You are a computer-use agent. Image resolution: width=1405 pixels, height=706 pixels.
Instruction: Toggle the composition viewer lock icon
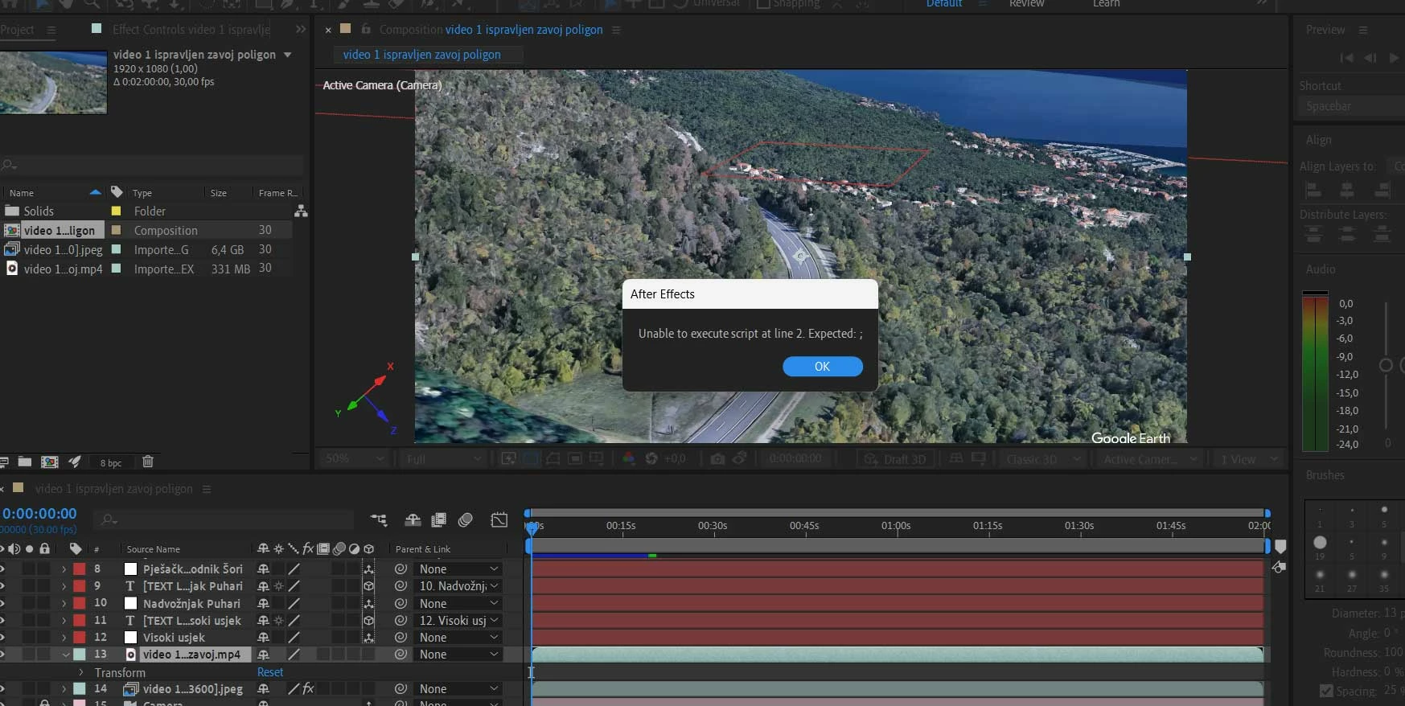coord(366,29)
